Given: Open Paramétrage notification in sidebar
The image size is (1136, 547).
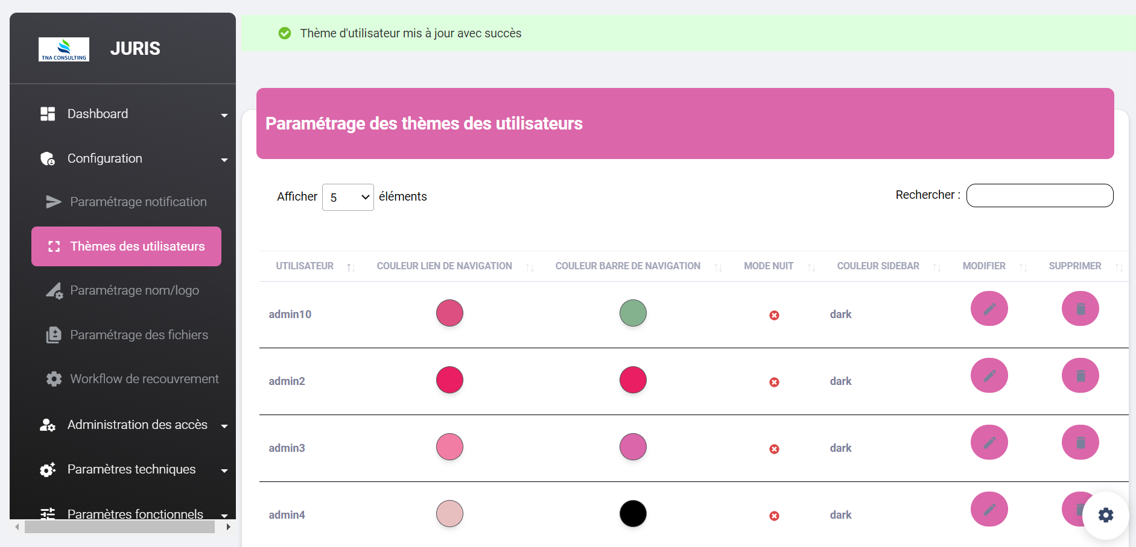Looking at the screenshot, I should tap(138, 202).
